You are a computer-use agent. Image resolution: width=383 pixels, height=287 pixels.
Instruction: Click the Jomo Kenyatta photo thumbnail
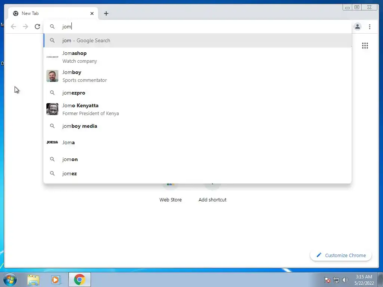click(x=52, y=109)
